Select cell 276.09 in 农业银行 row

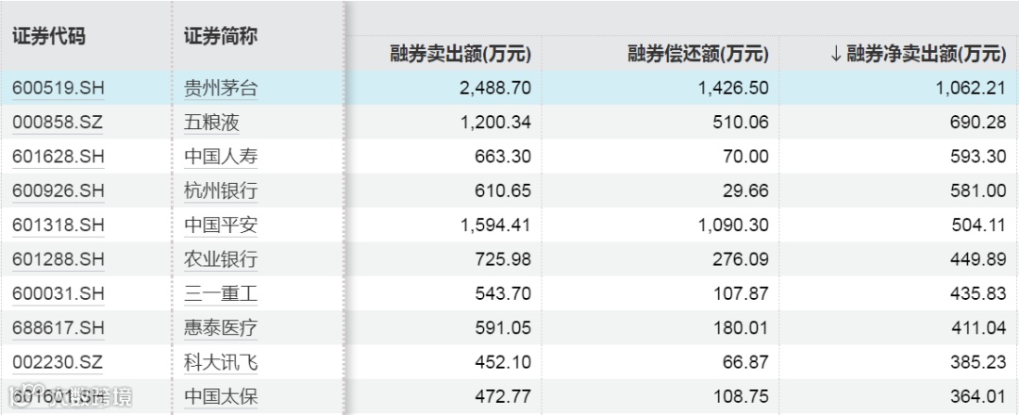click(x=740, y=259)
